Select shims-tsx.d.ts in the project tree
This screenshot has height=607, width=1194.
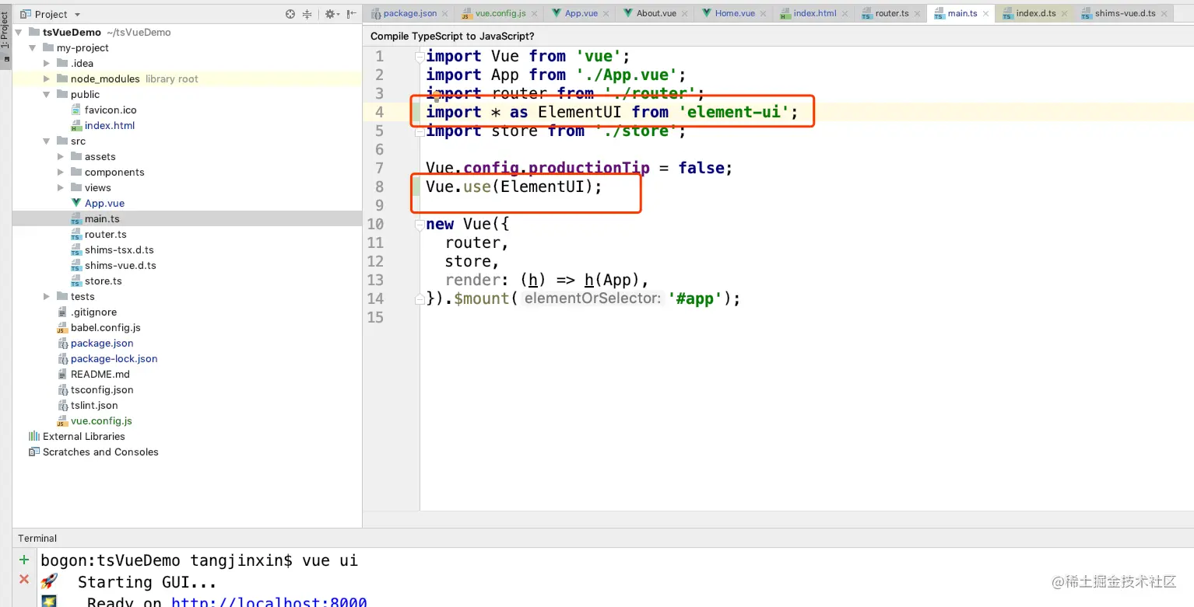click(x=119, y=250)
